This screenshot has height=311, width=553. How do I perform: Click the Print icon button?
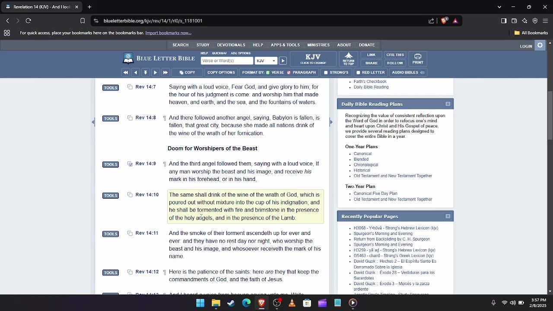418,59
